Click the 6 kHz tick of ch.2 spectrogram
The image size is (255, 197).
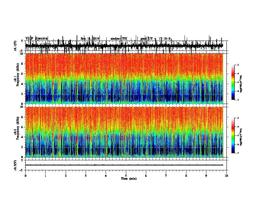tap(23, 127)
